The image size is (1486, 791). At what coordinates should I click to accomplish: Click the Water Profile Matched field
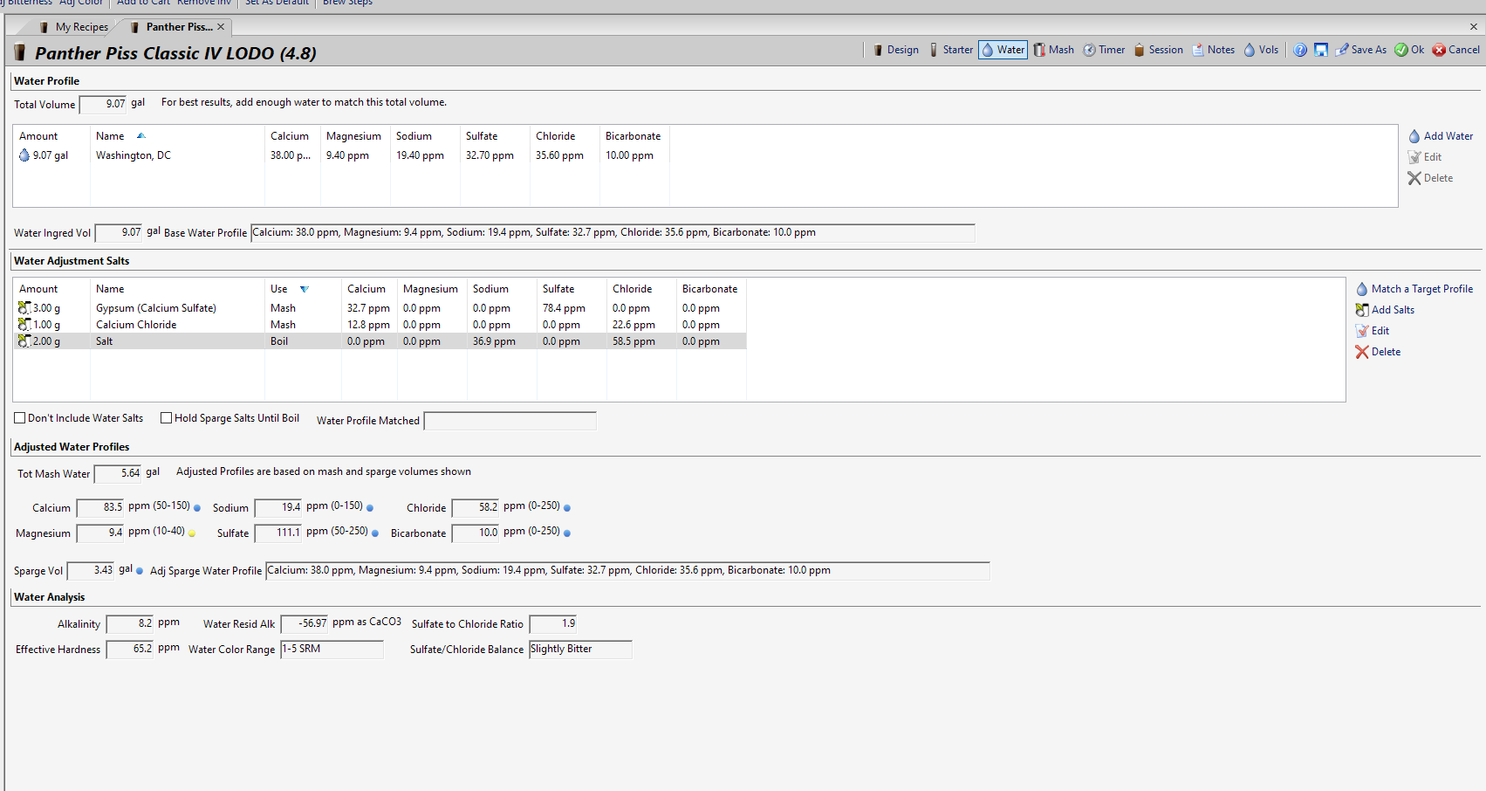(510, 421)
